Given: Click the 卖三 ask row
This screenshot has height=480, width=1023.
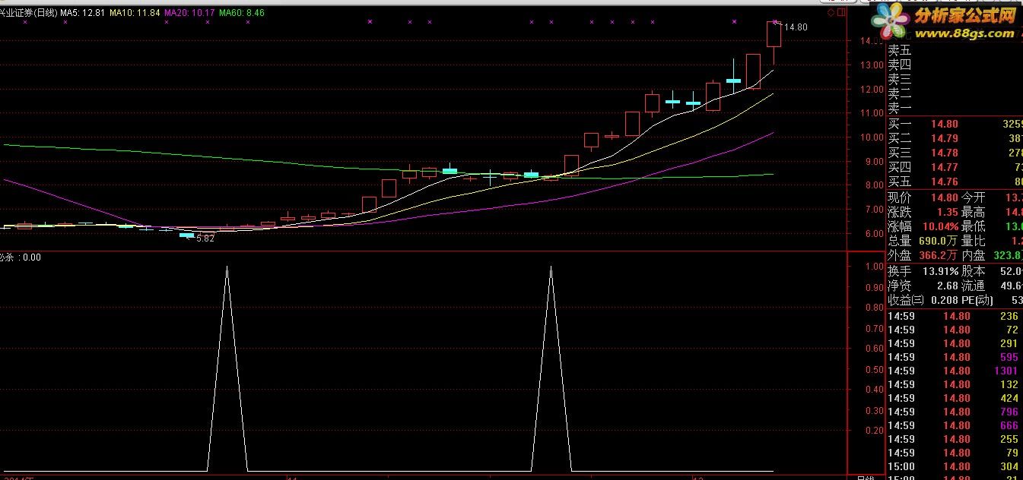Looking at the screenshot, I should coord(955,79).
